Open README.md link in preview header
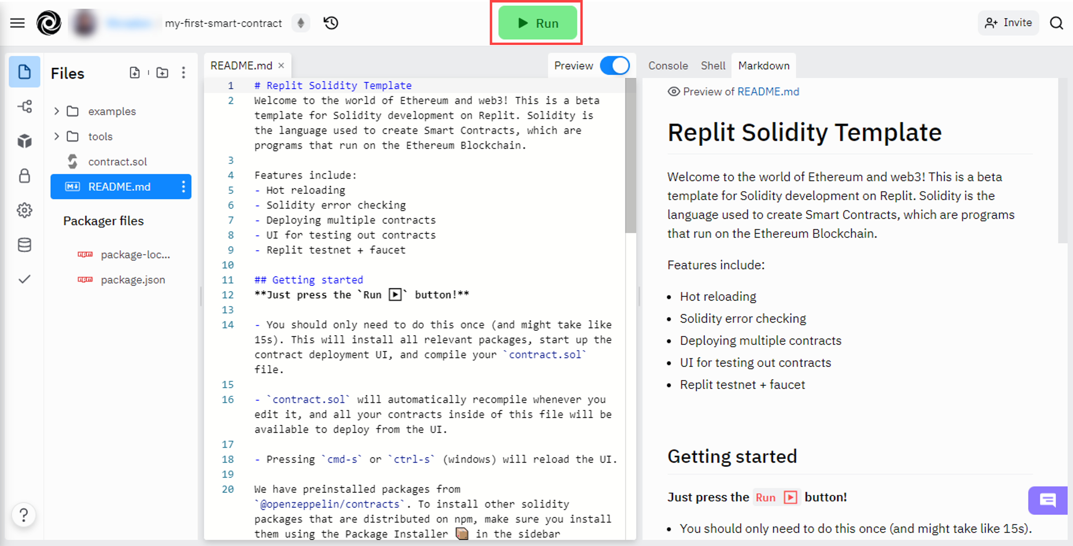 768,92
